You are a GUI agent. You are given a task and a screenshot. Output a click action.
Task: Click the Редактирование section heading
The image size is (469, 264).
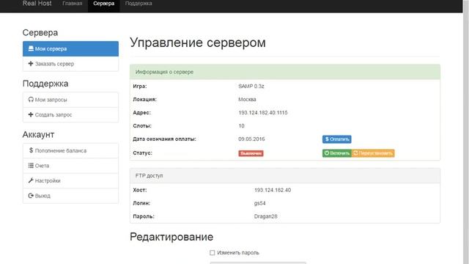(171, 237)
